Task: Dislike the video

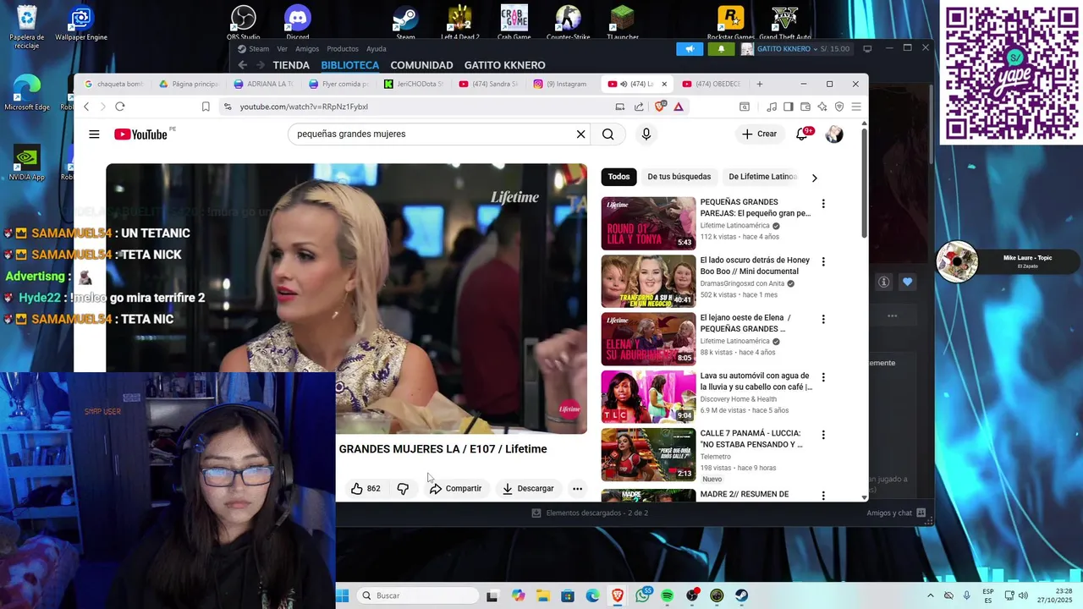Action: (x=403, y=488)
